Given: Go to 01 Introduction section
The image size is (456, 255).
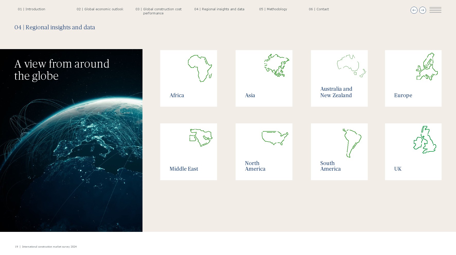Looking at the screenshot, I should pyautogui.click(x=31, y=9).
